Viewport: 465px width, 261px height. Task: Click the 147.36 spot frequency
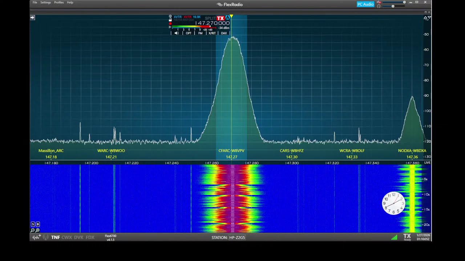412,157
